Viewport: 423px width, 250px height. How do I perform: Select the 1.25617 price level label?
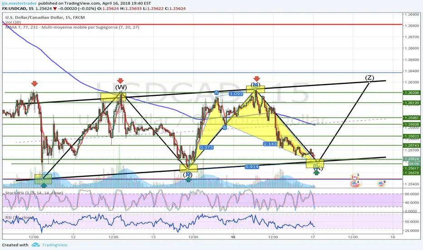tap(411, 168)
